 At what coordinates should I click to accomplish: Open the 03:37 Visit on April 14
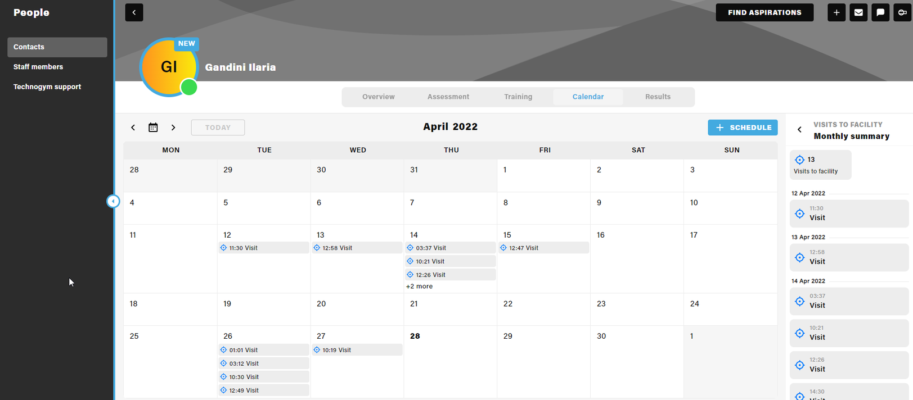[x=451, y=248]
